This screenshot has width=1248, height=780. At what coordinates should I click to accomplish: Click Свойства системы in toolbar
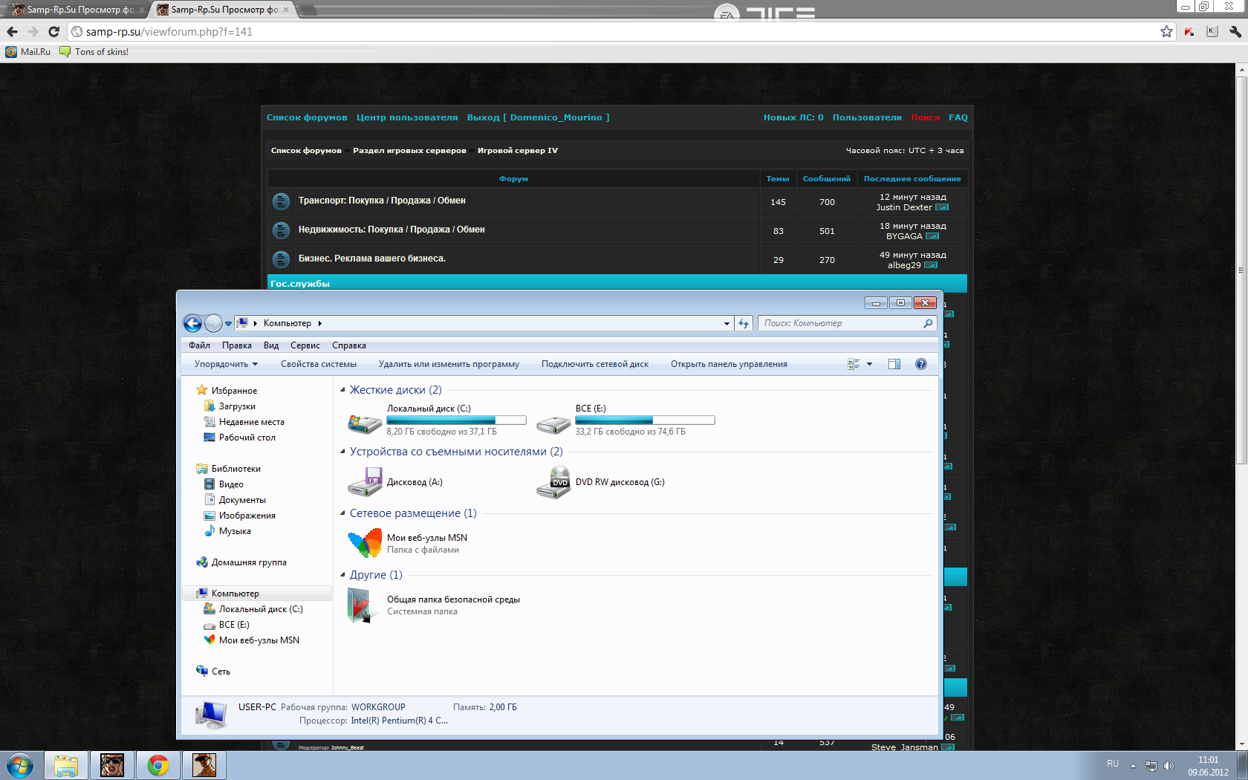pos(319,364)
